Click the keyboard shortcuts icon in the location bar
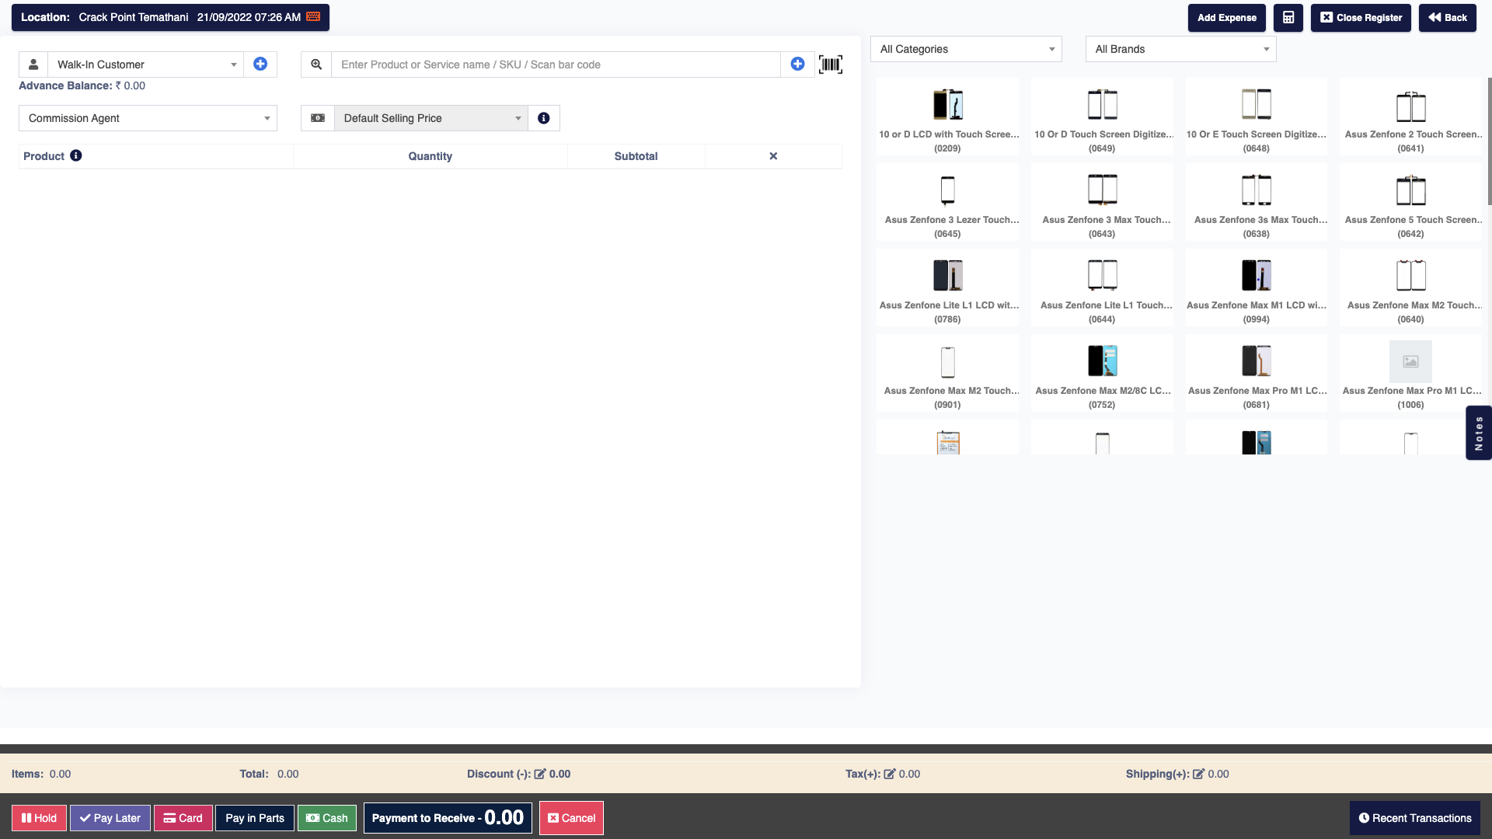 313,16
